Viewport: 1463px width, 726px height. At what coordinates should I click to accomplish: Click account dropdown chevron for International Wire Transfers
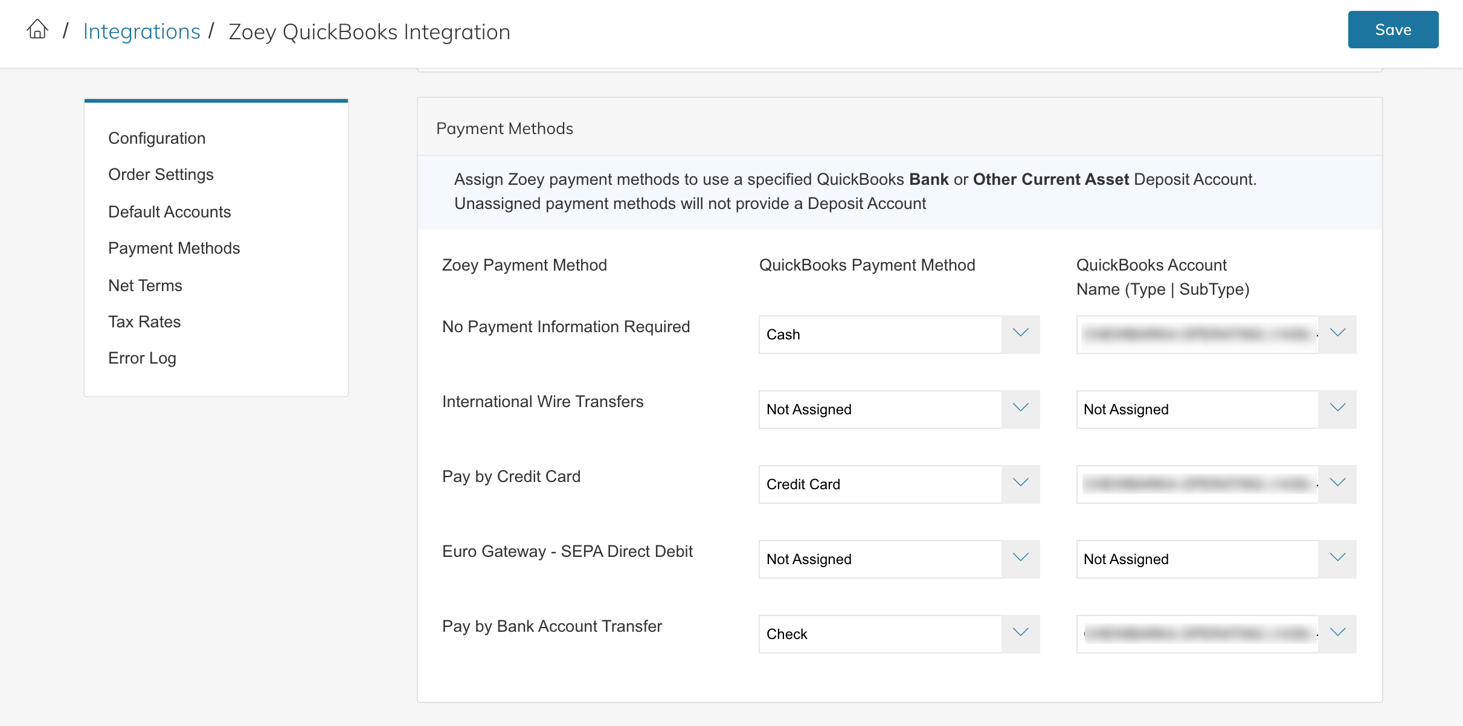pos(1337,408)
